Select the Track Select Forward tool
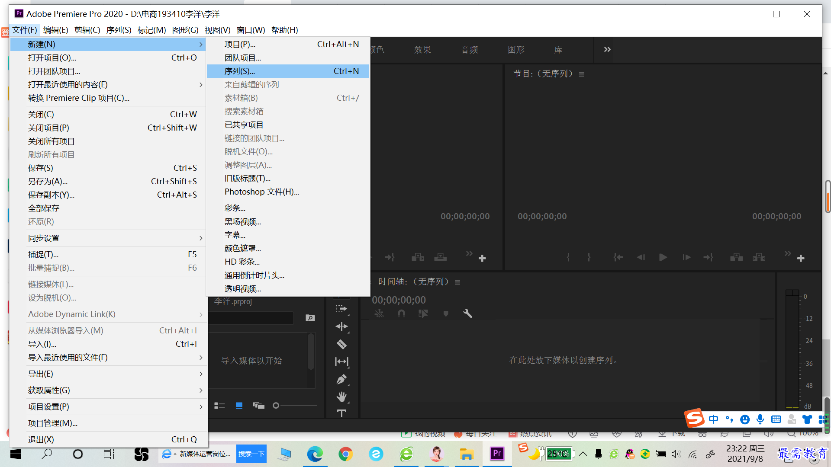The height and width of the screenshot is (467, 831). [x=341, y=309]
